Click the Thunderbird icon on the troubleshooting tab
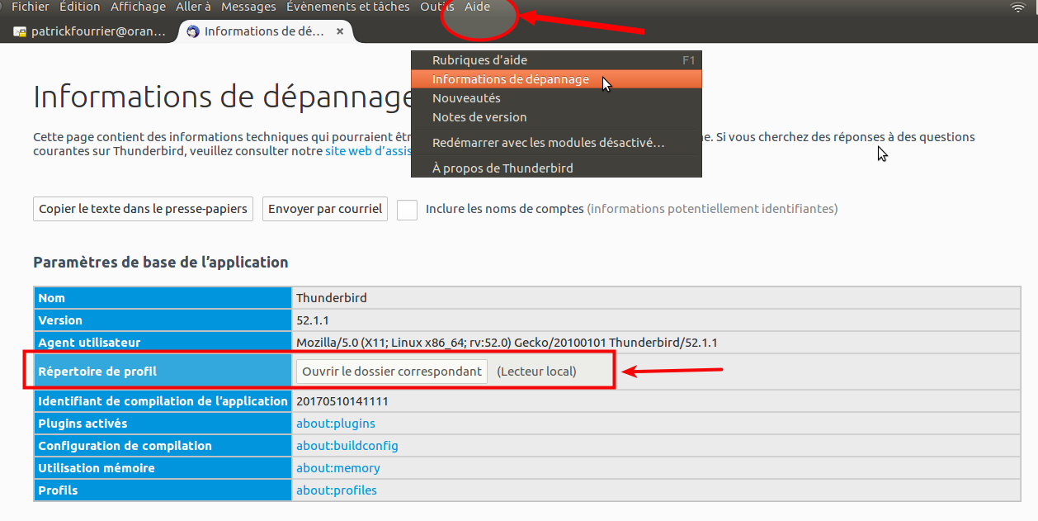Screen dimensions: 1038x521 click(x=194, y=31)
